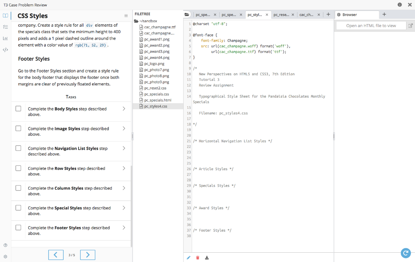
Task: Toggle the file tree folder icon
Action: coord(187,15)
